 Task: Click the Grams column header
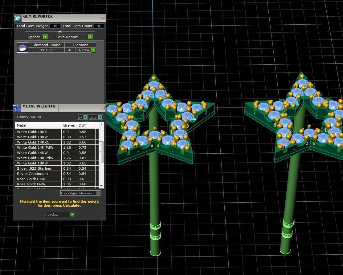pos(69,125)
